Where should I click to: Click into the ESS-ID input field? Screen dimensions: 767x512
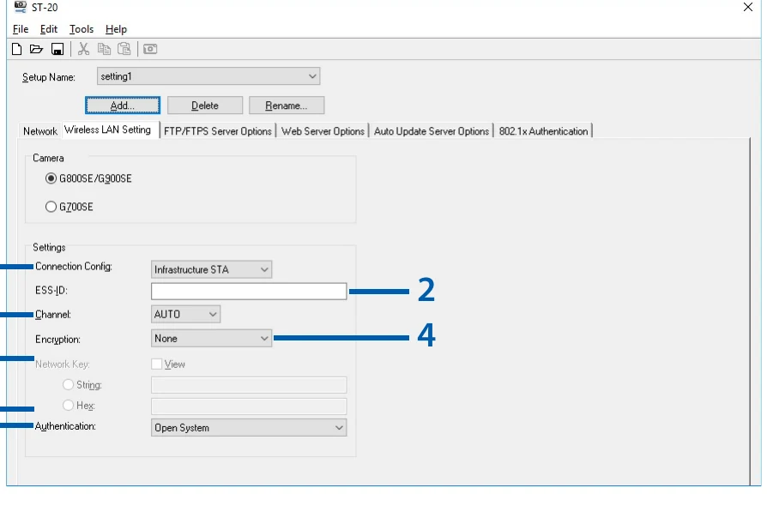tap(249, 291)
